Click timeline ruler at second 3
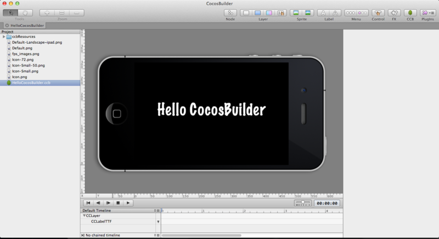The image size is (439, 239). [285, 211]
